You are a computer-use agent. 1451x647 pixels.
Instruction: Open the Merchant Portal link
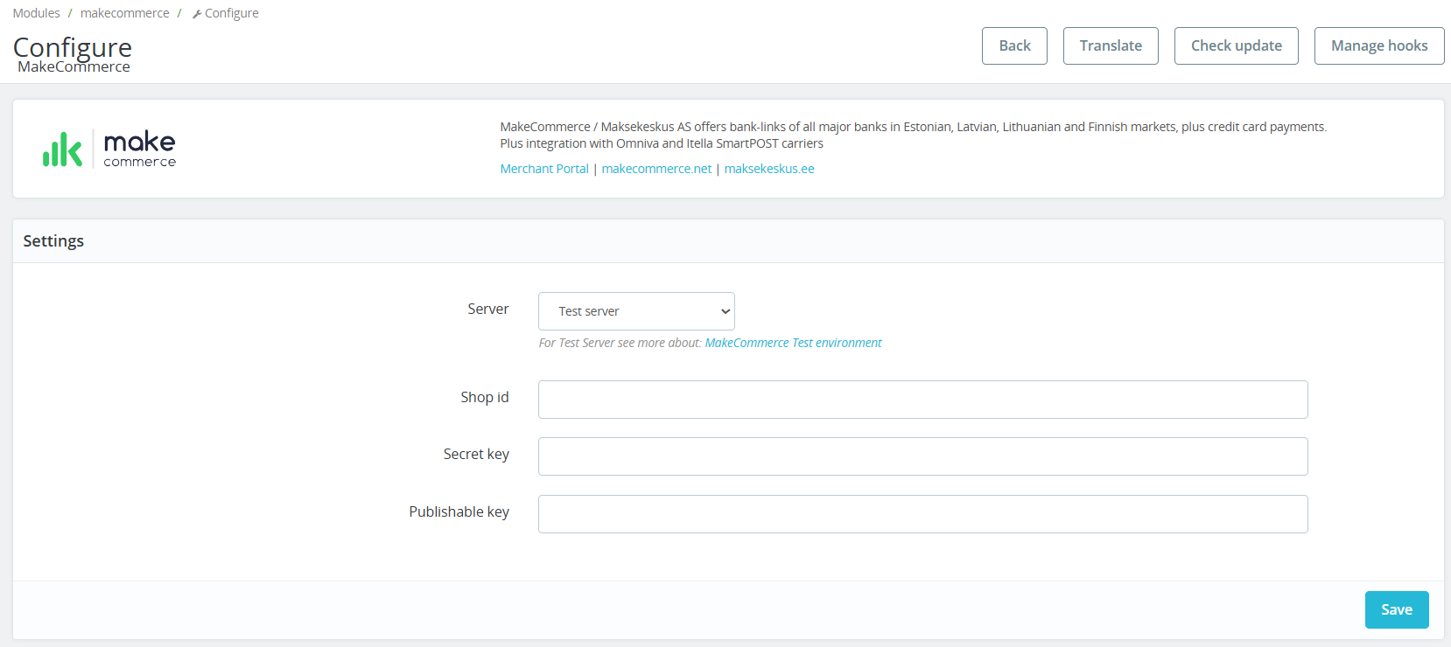point(544,169)
